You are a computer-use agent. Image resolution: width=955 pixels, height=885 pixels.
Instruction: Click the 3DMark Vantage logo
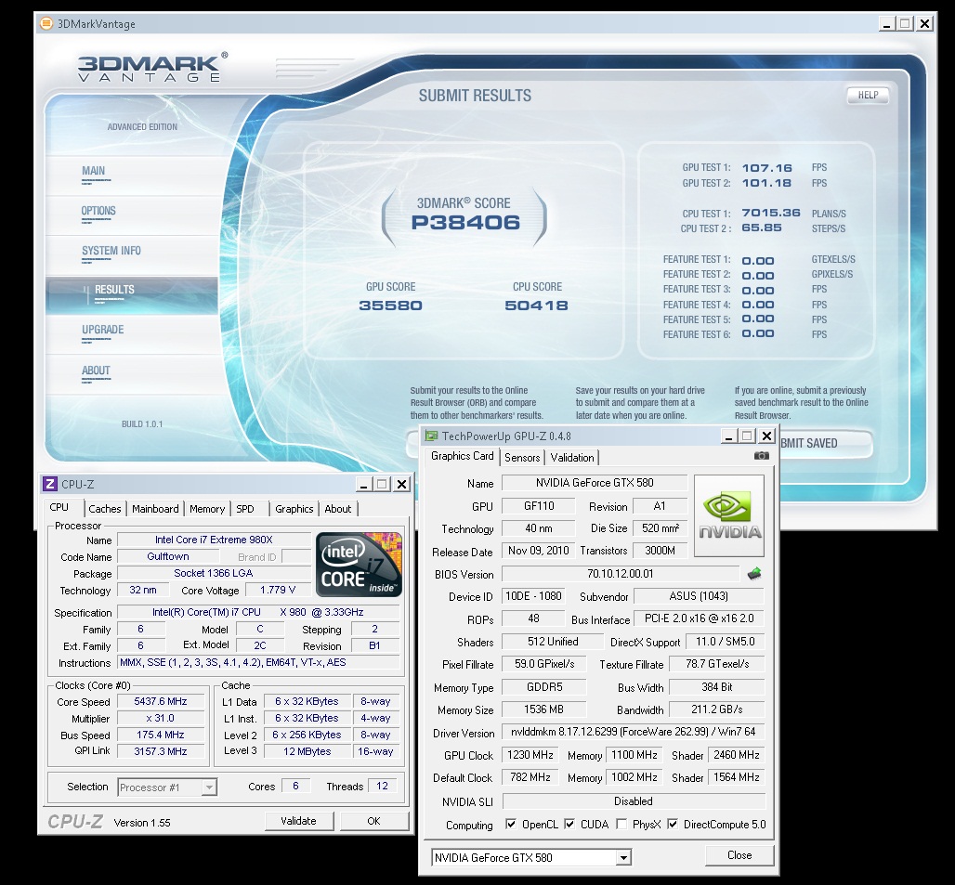(x=150, y=68)
